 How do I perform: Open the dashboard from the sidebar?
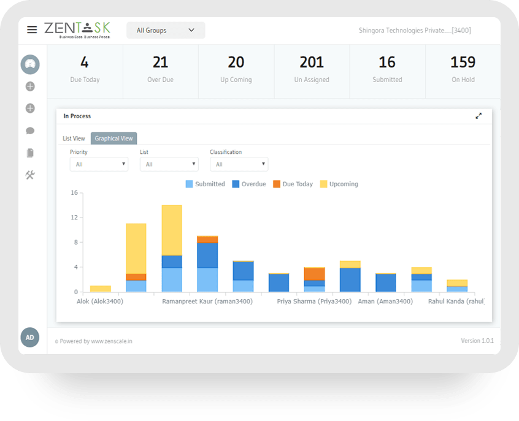[x=29, y=64]
